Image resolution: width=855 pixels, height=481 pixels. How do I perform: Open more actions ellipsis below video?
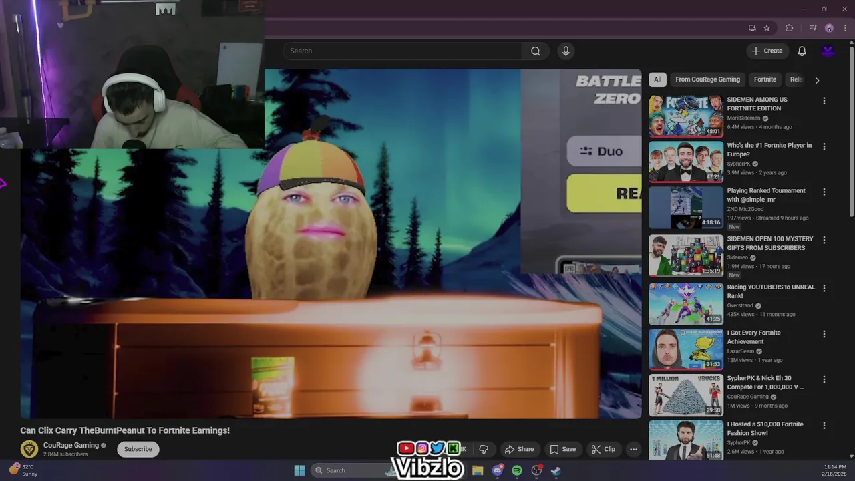pyautogui.click(x=633, y=449)
